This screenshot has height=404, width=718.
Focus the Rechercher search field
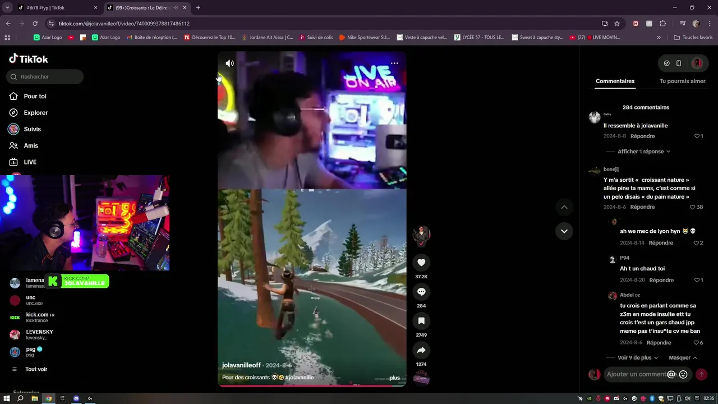[x=45, y=77]
